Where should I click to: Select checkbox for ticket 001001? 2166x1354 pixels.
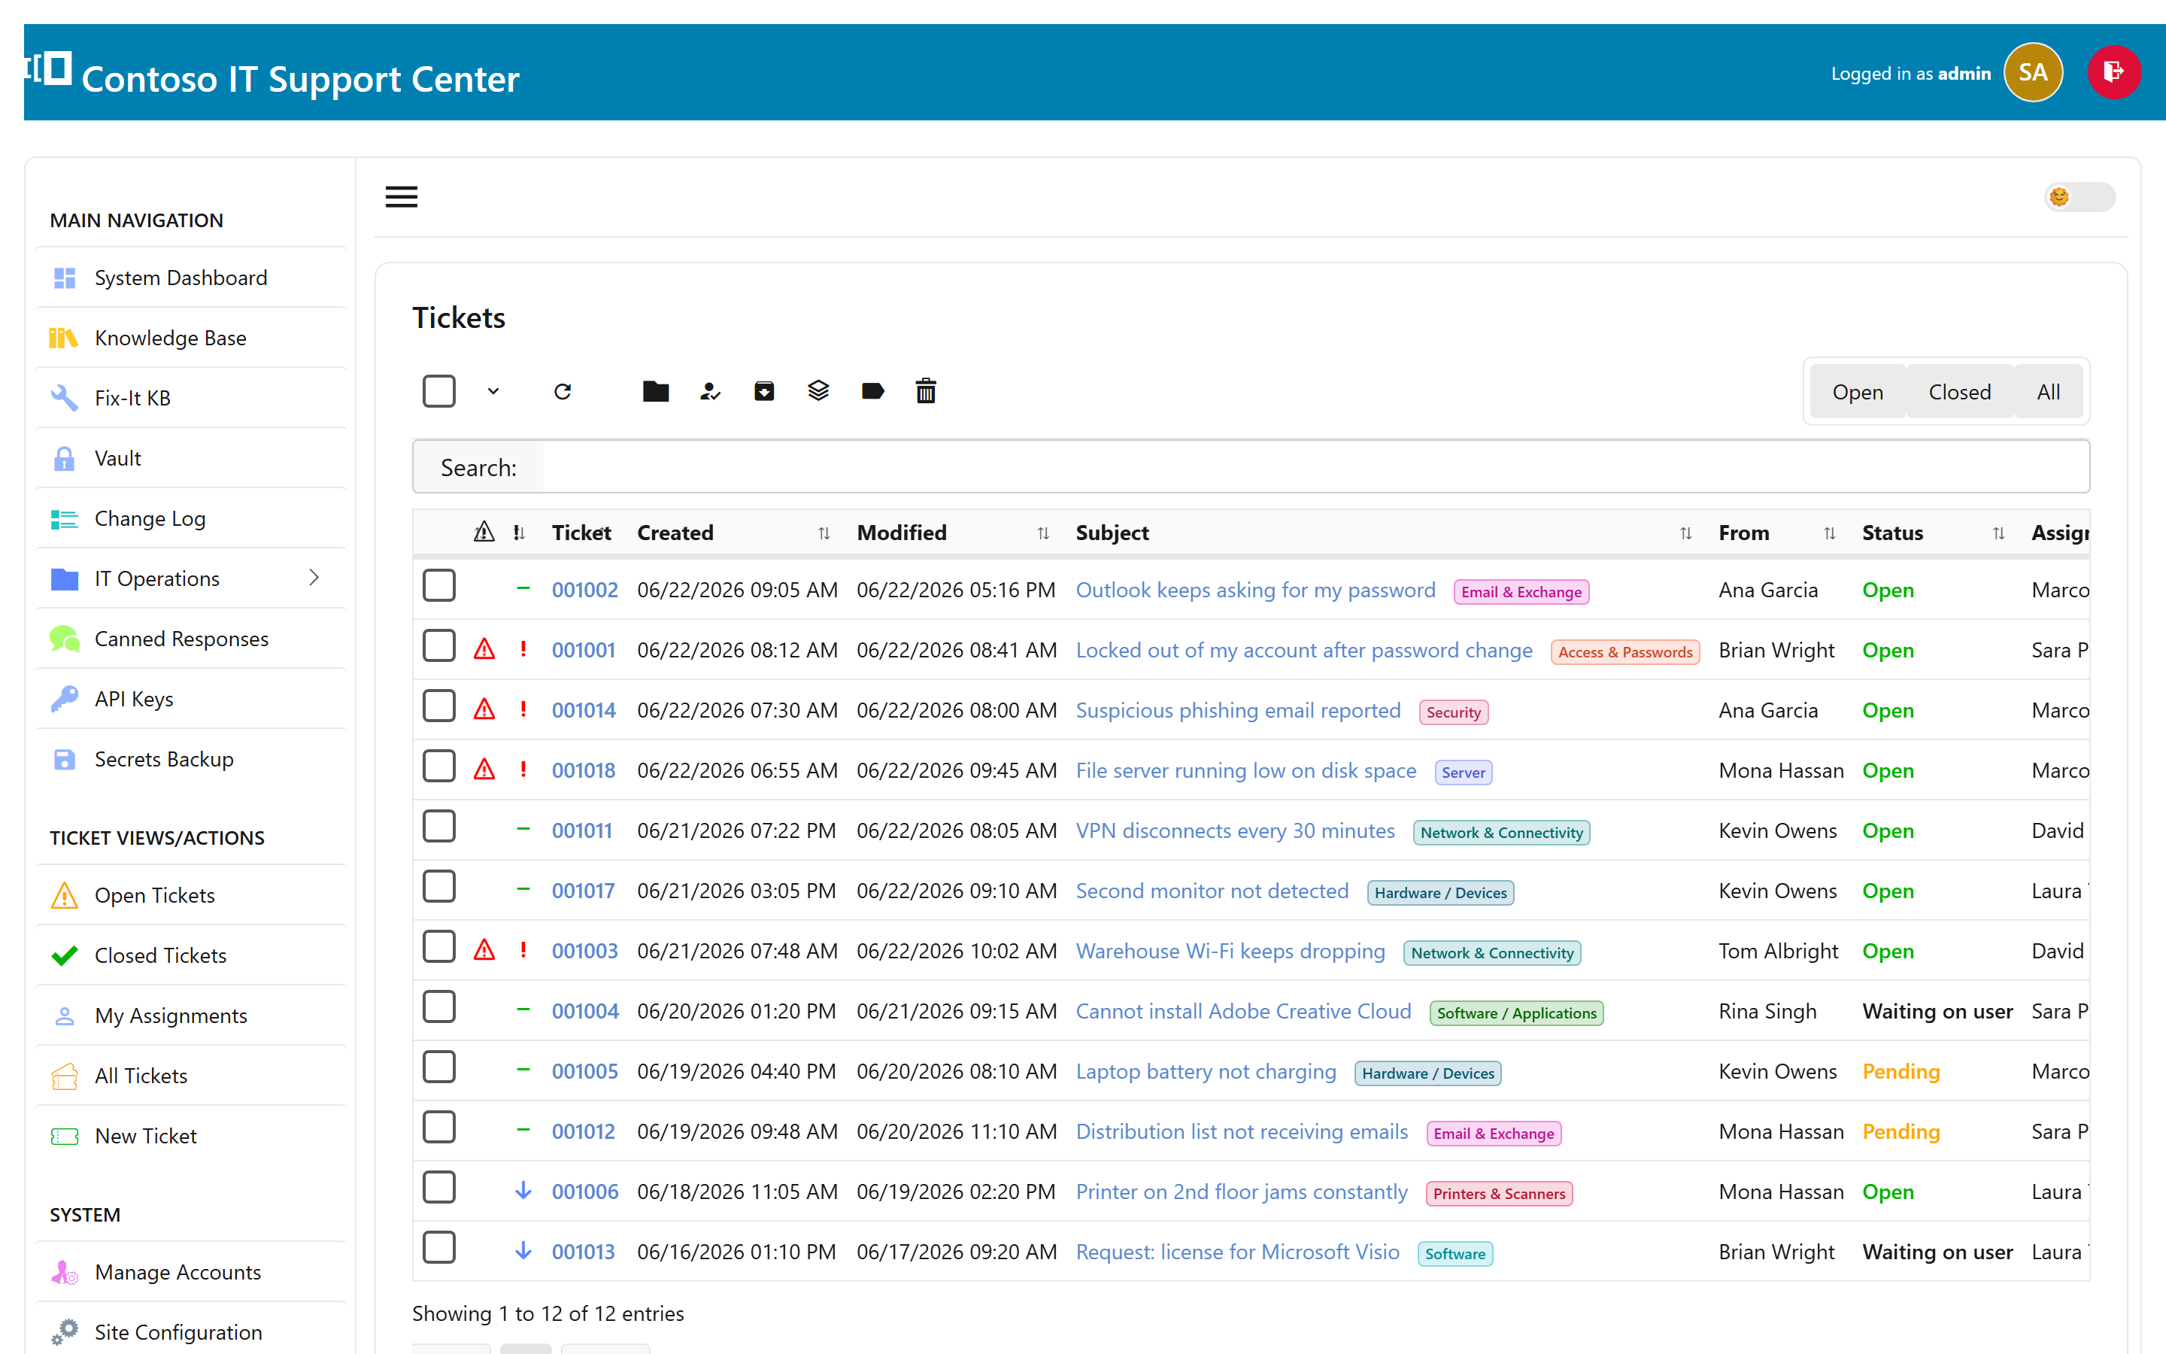coord(438,645)
